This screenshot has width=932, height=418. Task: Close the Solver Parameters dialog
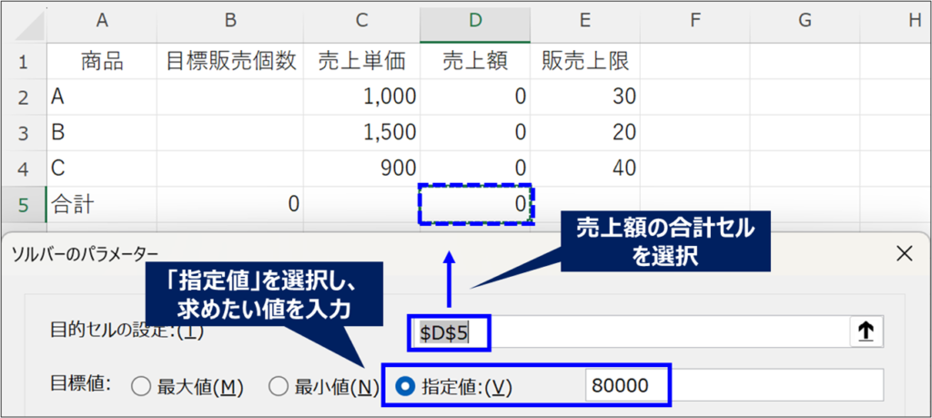tap(902, 253)
